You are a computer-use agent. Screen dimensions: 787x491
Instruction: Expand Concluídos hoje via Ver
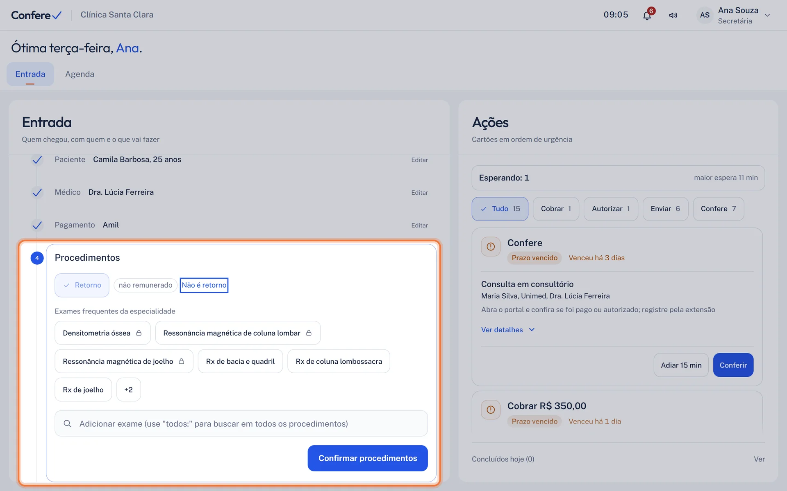759,459
